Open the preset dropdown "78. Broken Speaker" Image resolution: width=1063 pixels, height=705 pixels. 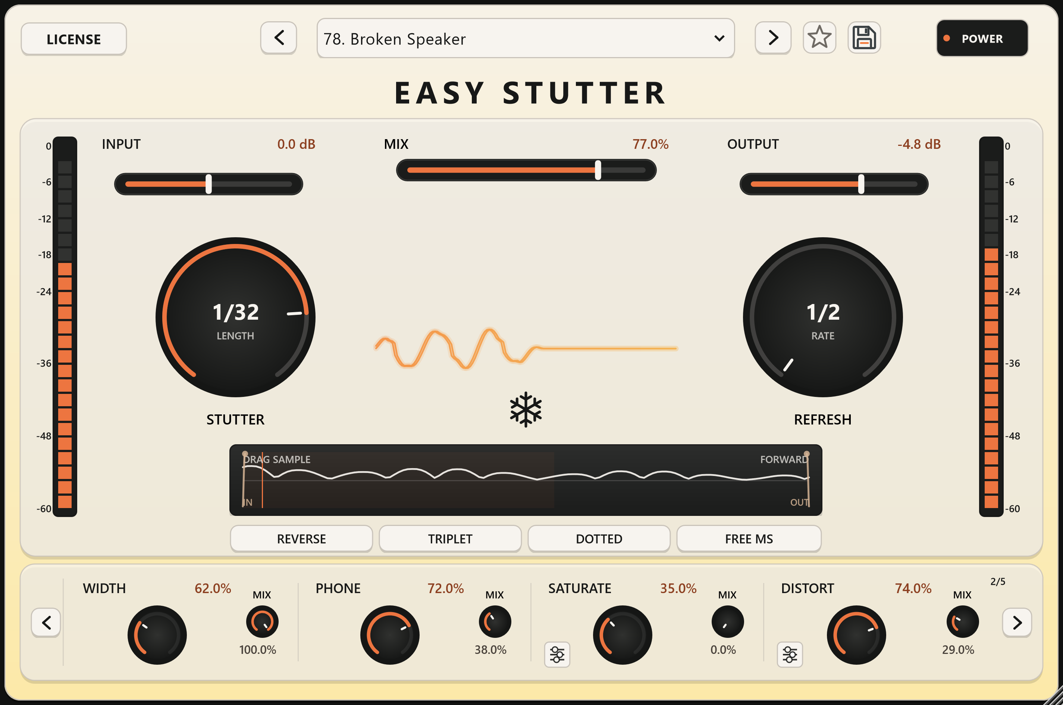(x=526, y=38)
